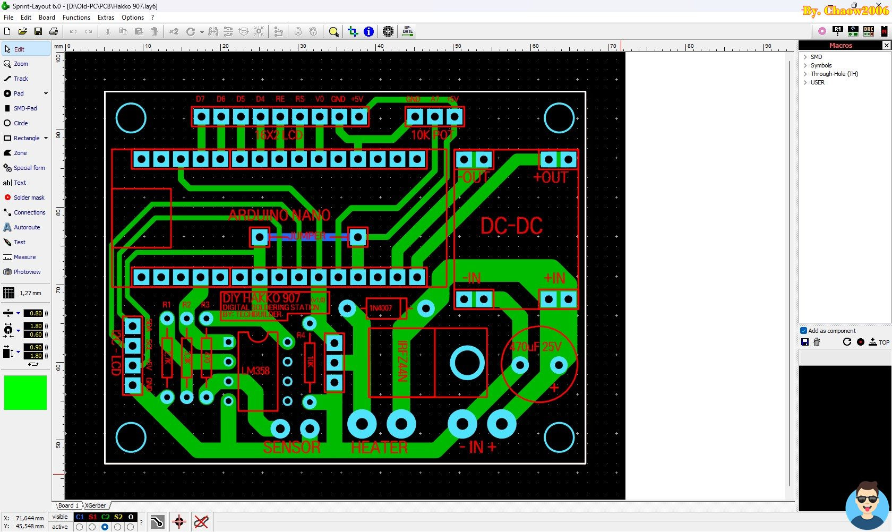Save the layout with the floppy icon

pos(38,31)
